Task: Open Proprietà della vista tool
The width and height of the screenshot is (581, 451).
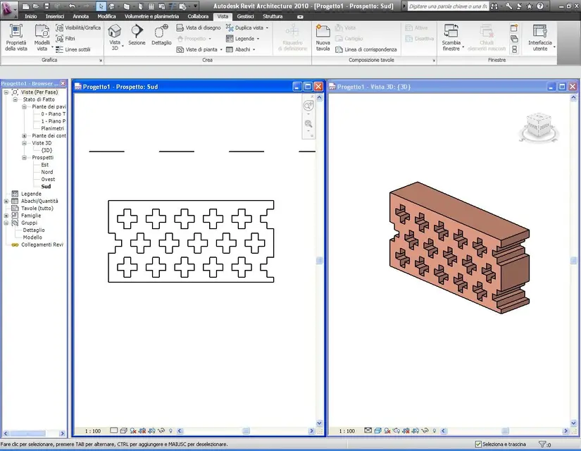Action: (16, 37)
